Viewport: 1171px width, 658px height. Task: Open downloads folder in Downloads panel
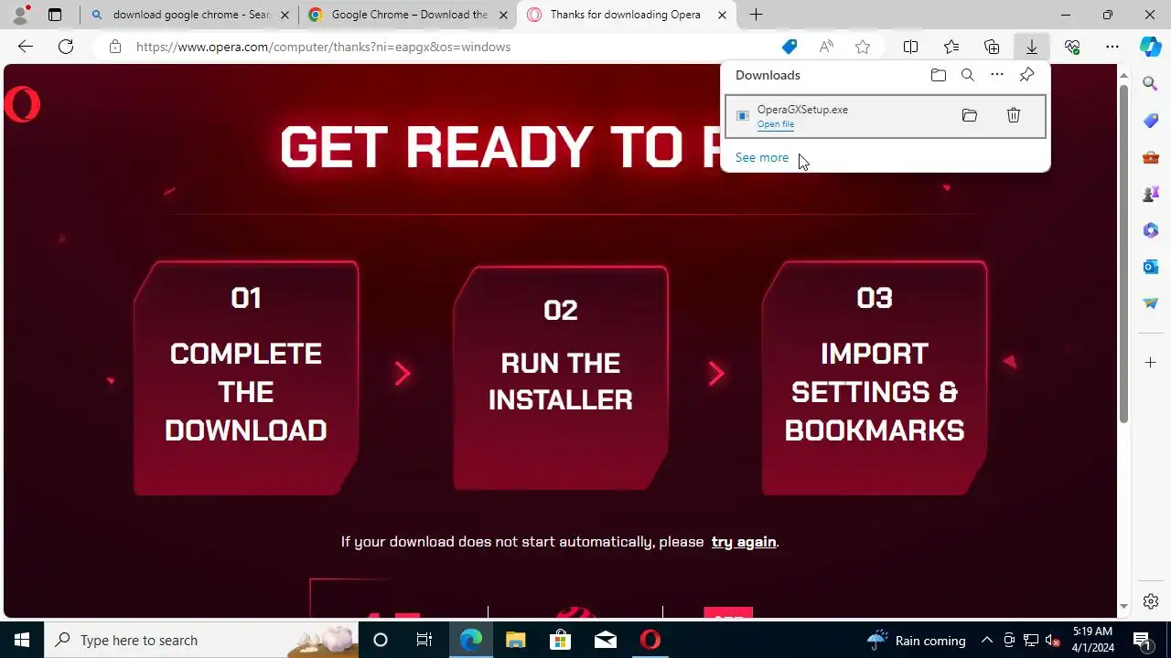(x=939, y=75)
